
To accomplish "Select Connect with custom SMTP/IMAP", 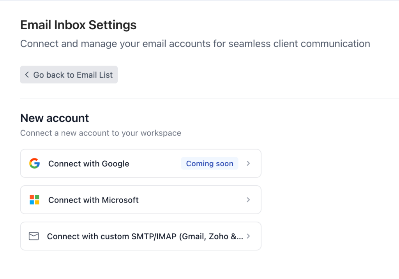I will [140, 236].
